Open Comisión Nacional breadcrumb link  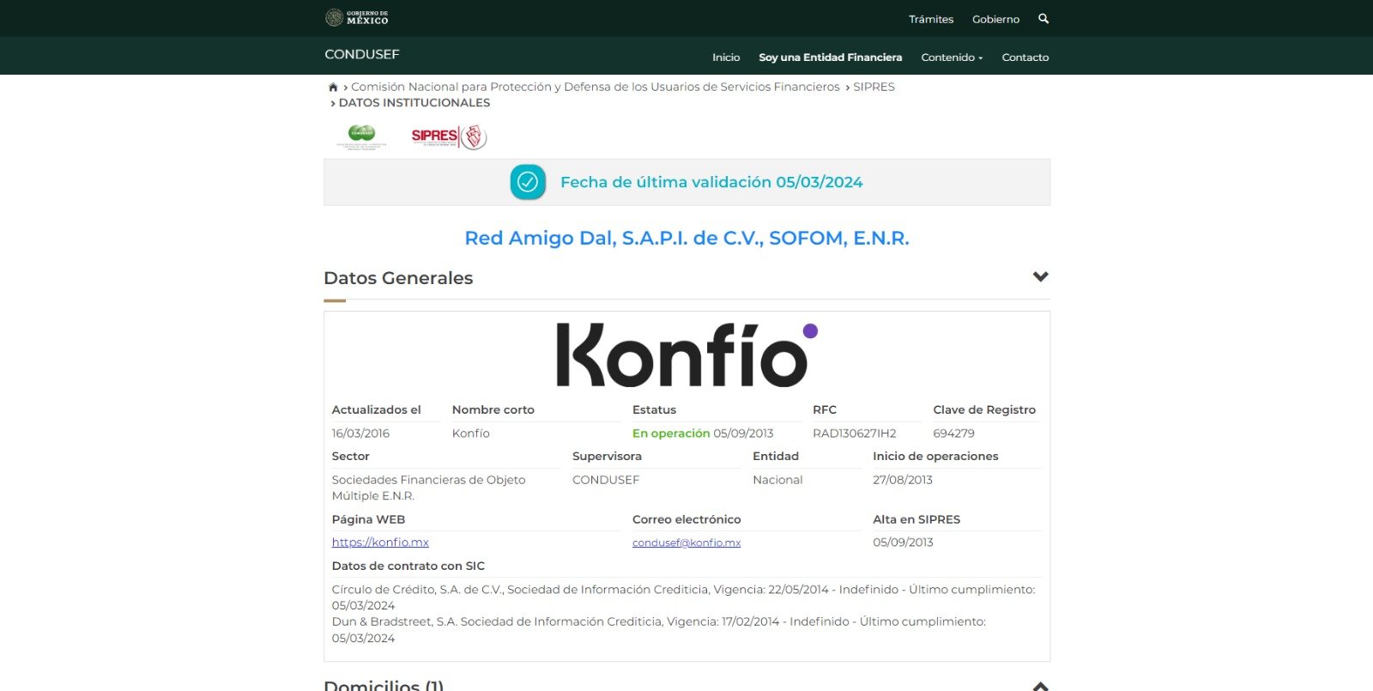click(x=596, y=87)
